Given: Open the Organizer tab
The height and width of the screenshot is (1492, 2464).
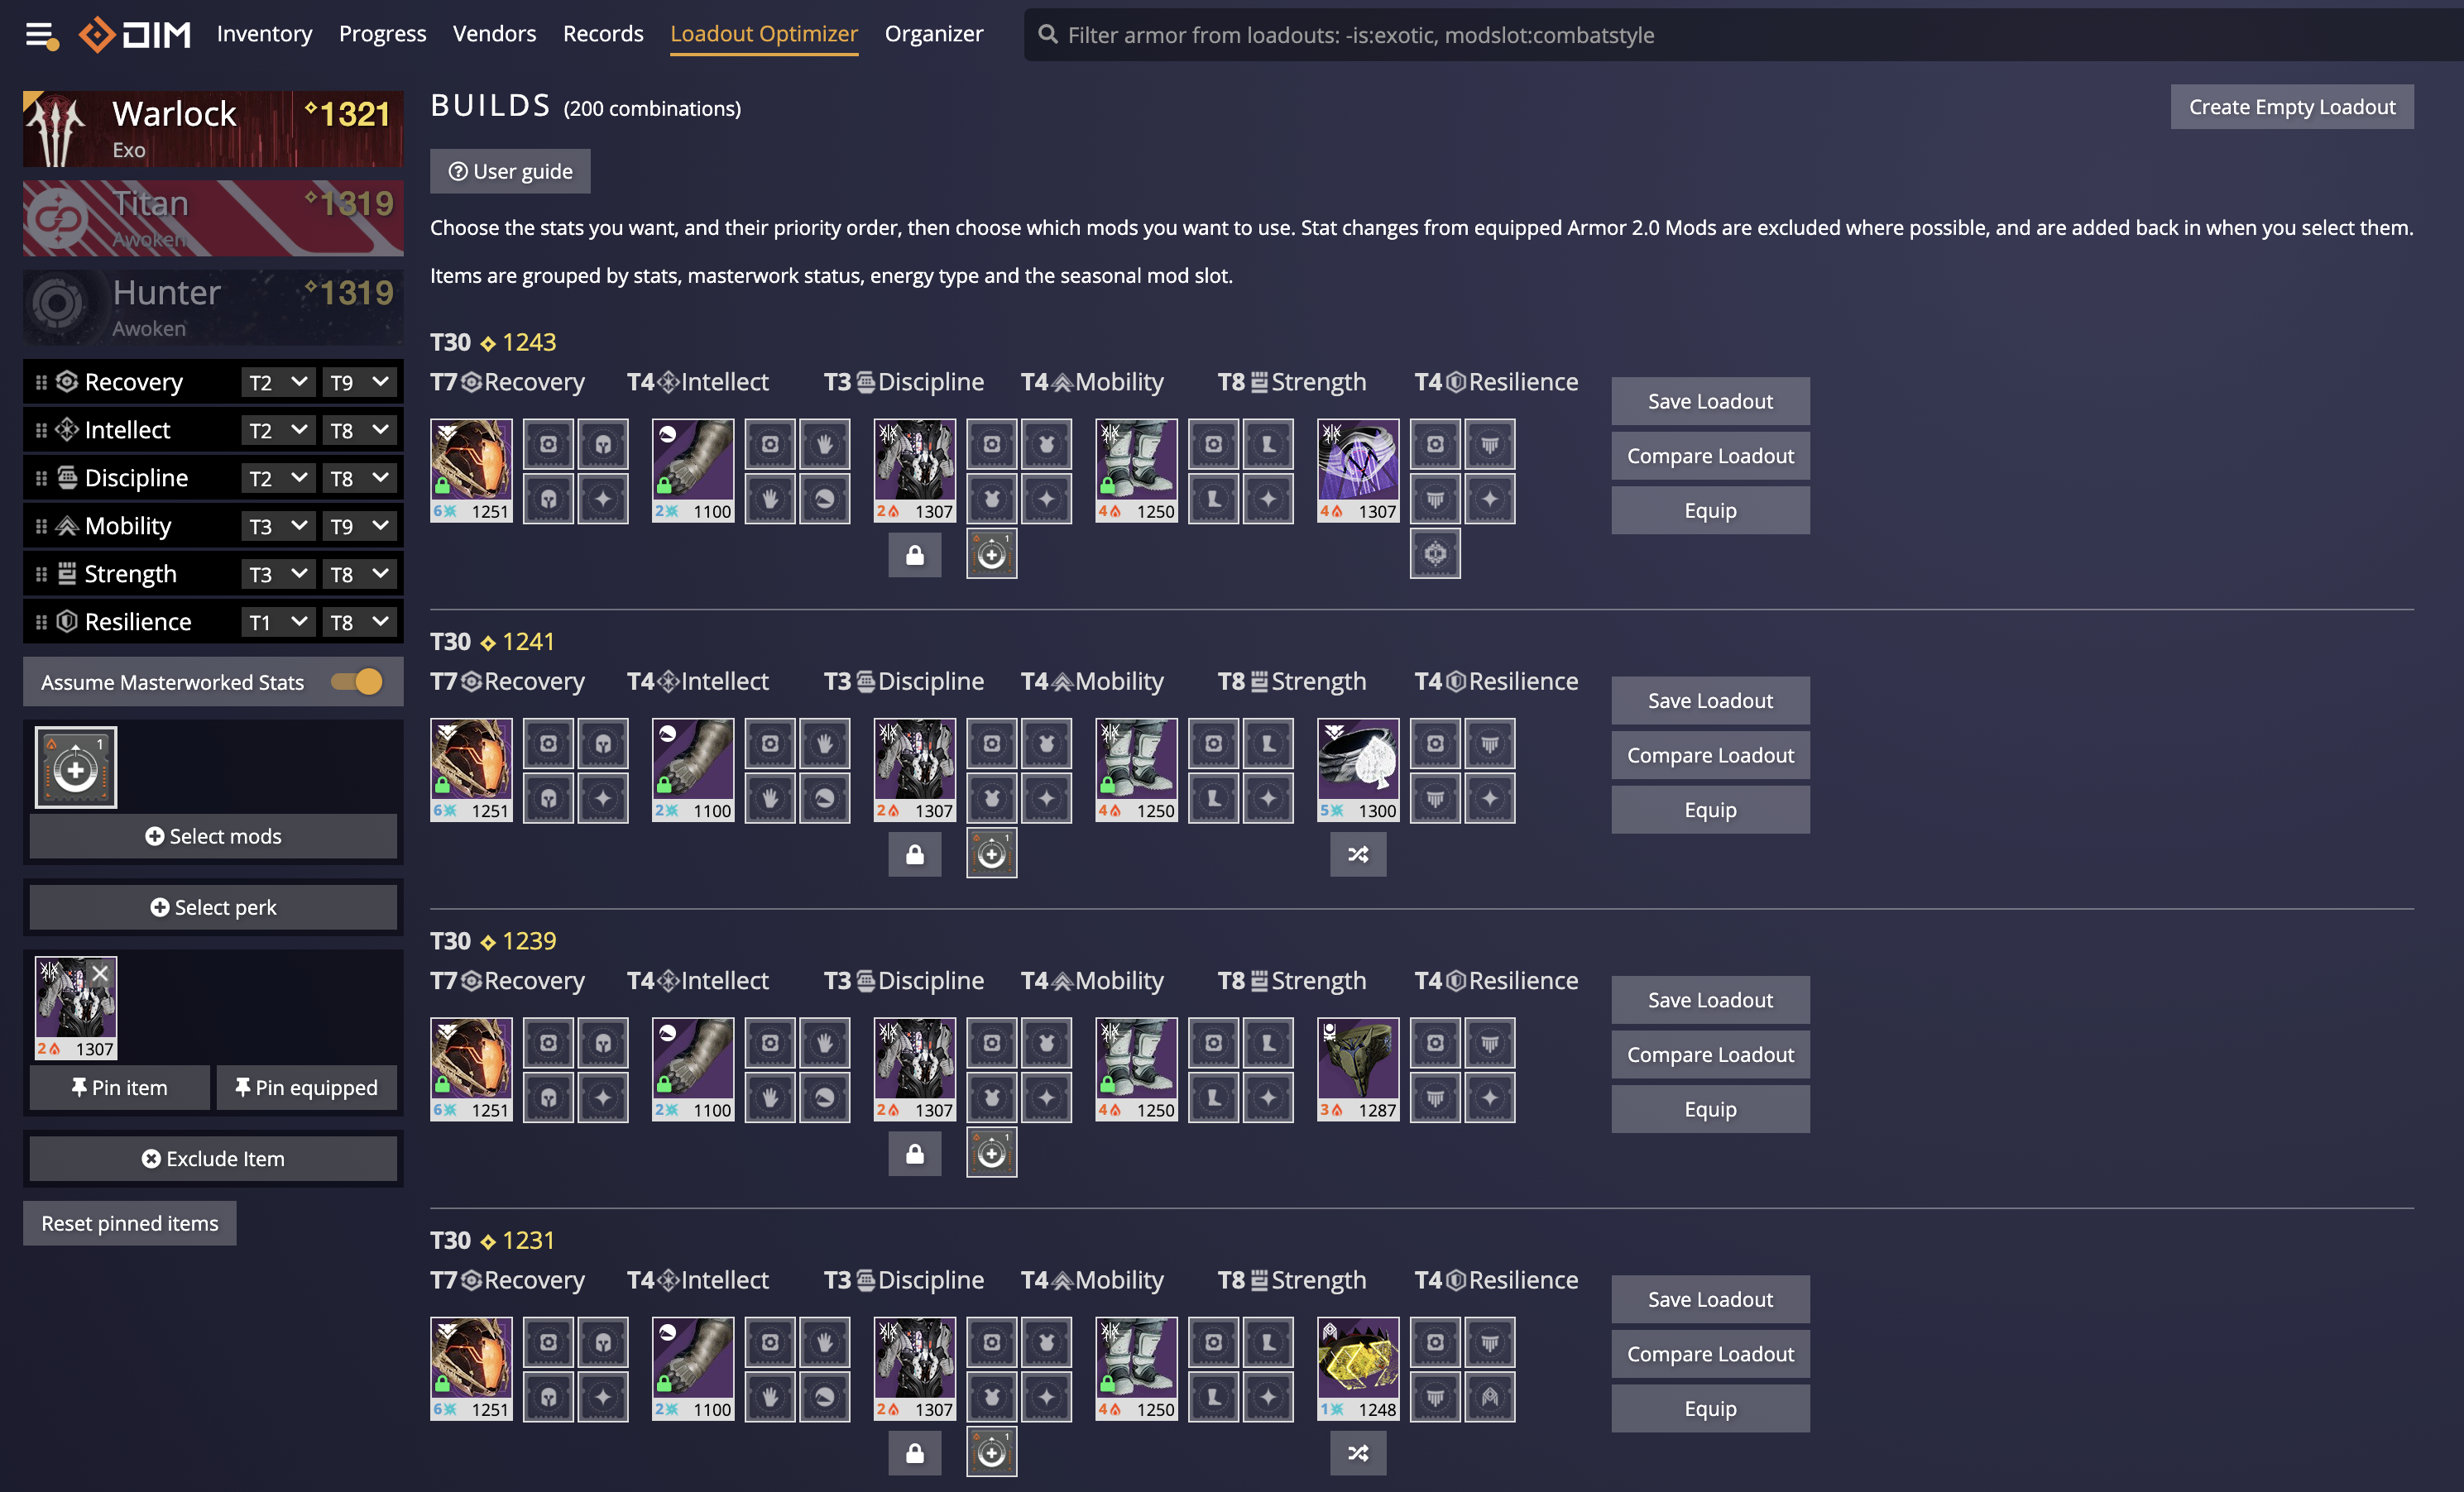Looking at the screenshot, I should [934, 34].
